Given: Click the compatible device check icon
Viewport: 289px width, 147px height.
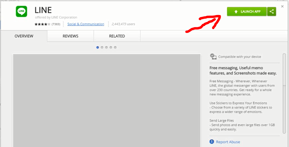Looking at the screenshot, I should tap(213, 56).
